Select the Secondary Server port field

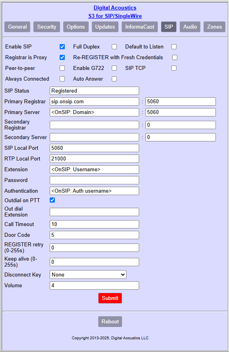180,137
